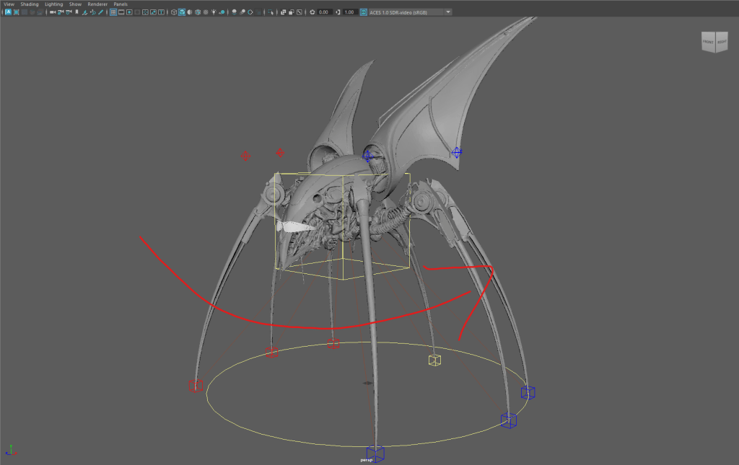Screen dimensions: 739x465
Task: Click the gamma control icon
Action: coord(337,12)
